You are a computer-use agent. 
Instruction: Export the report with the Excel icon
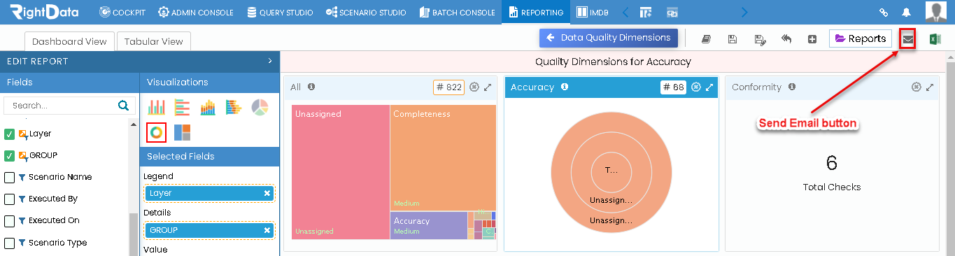tap(935, 39)
